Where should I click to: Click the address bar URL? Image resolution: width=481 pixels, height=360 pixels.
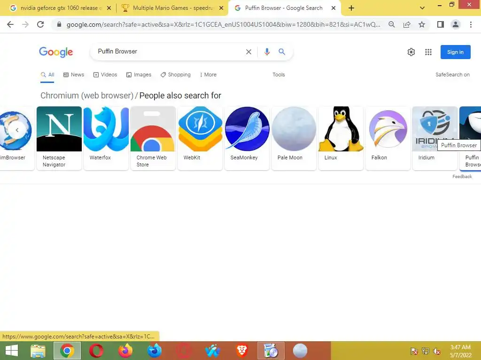click(x=223, y=24)
